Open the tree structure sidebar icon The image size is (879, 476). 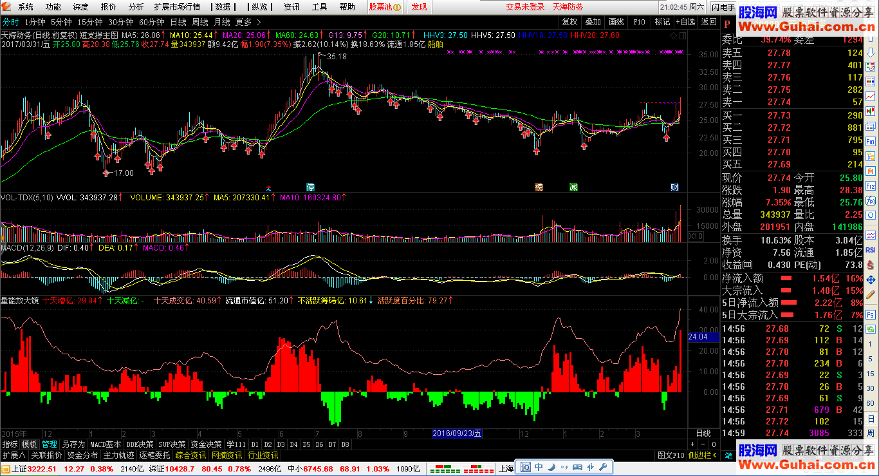tap(871, 155)
